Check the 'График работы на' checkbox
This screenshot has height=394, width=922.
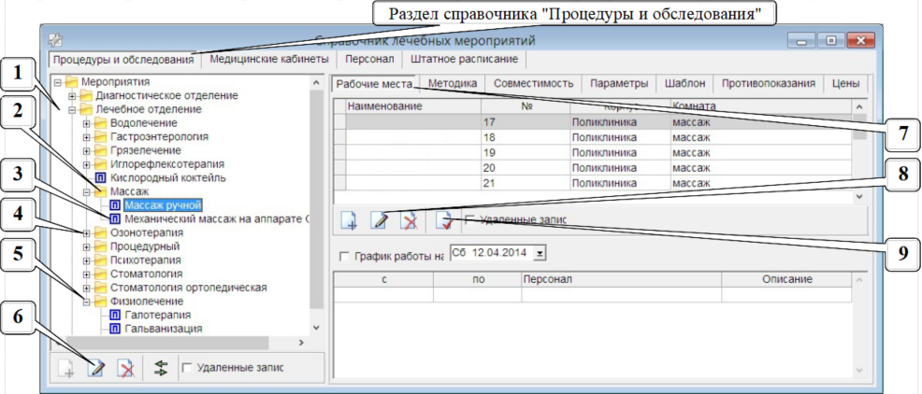tap(344, 256)
